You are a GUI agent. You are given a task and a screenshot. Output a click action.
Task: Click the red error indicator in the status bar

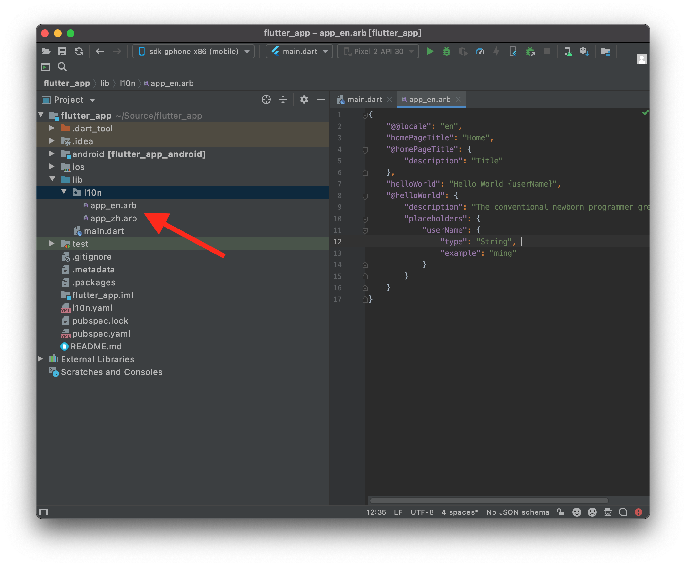[x=638, y=512]
